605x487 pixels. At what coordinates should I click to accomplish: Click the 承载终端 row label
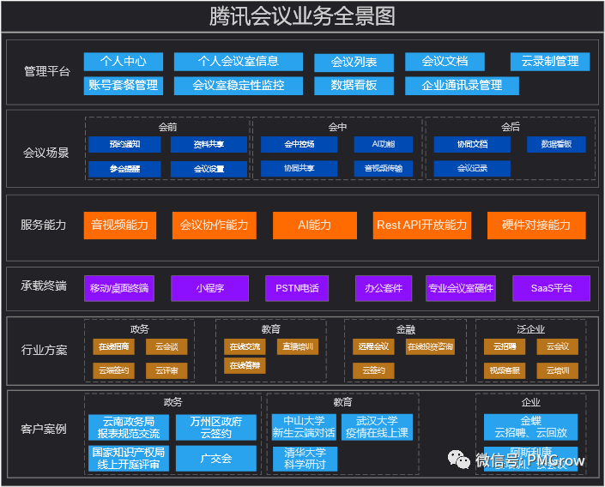44,286
